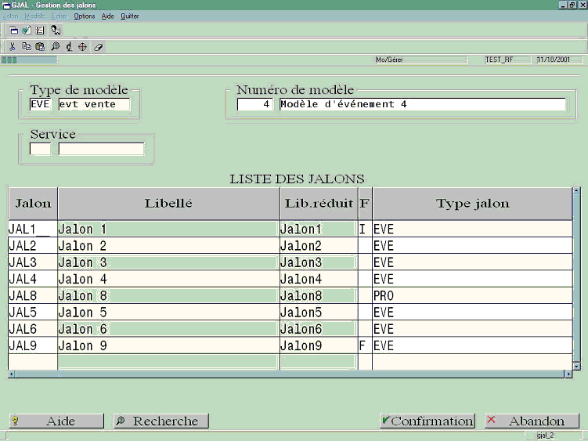This screenshot has height=441, width=588.
Task: Select the JAL8 row jalon cell
Action: (x=33, y=295)
